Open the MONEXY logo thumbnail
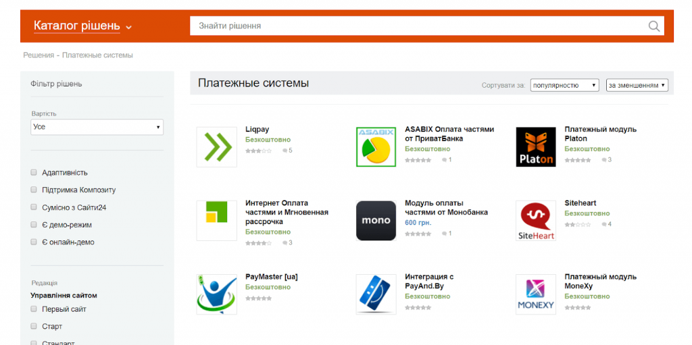Viewport: 692px width, 345px height. coord(536,294)
